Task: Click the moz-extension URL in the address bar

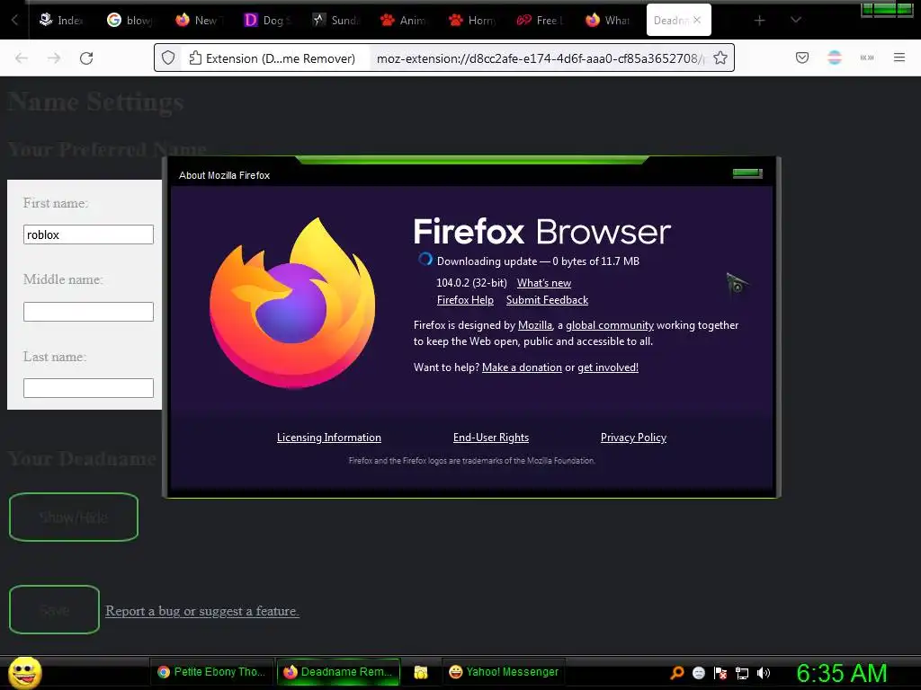Action: click(541, 58)
